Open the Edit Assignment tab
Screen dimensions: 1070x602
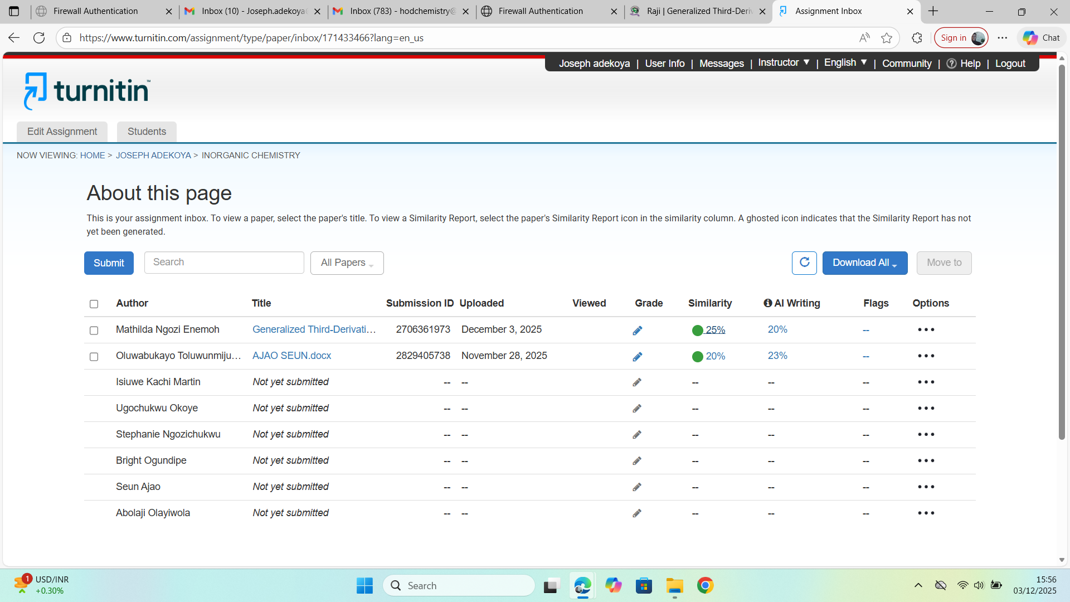click(x=62, y=132)
